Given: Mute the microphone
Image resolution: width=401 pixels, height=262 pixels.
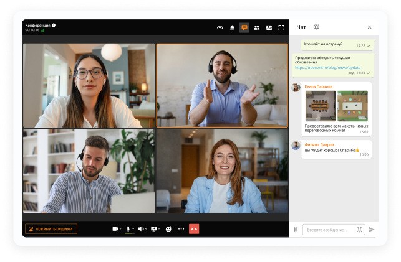Looking at the screenshot, I should click(128, 229).
